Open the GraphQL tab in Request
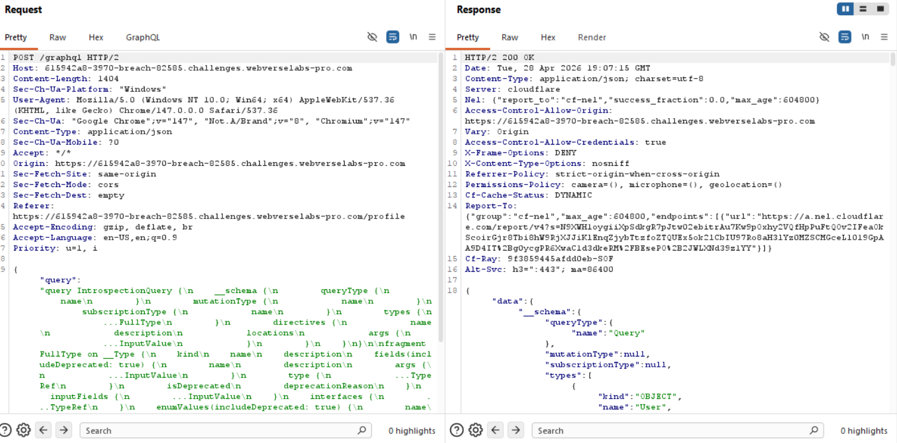Image resolution: width=897 pixels, height=443 pixels. pyautogui.click(x=143, y=38)
